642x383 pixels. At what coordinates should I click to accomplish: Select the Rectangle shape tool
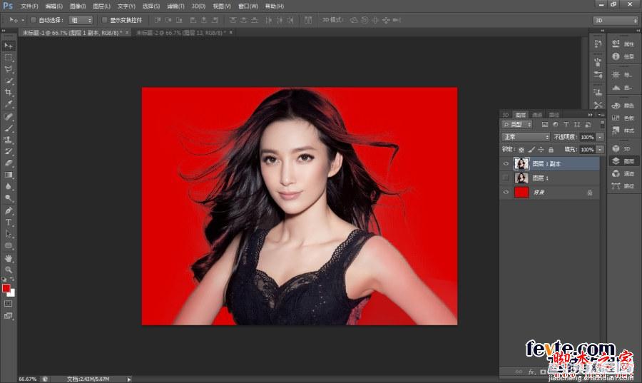point(8,245)
